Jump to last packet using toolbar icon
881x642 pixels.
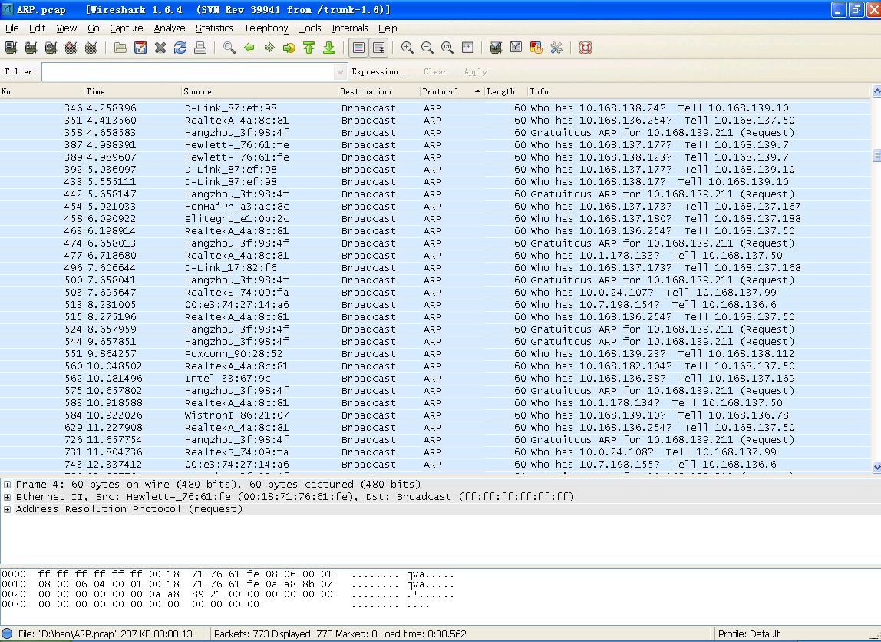tap(328, 48)
